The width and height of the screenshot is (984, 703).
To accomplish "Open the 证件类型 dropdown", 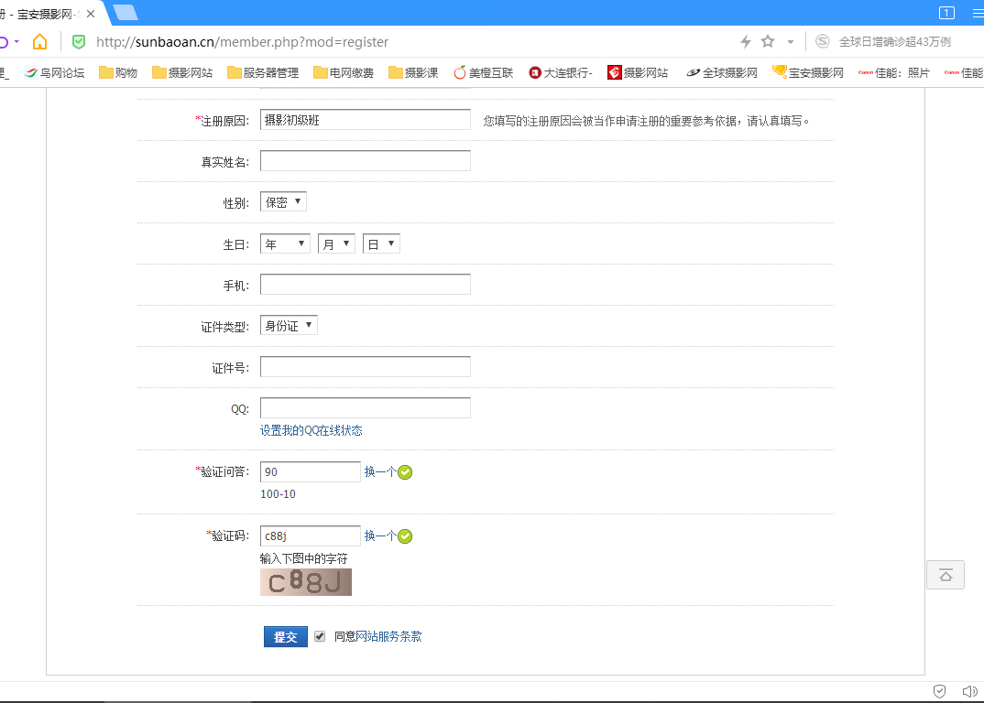I will [x=289, y=326].
